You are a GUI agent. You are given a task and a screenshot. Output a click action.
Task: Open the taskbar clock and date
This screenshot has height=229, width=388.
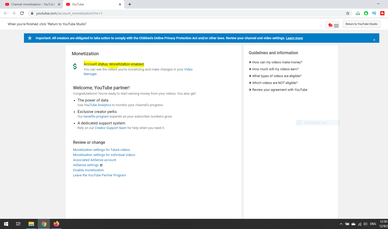pyautogui.click(x=383, y=224)
